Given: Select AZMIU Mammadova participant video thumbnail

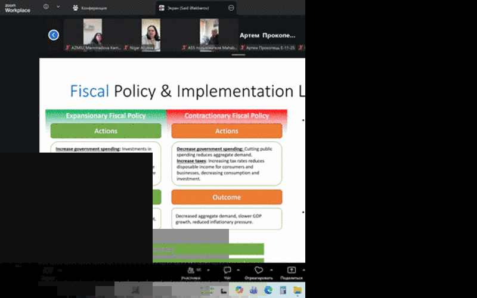Looking at the screenshot, I should coord(92,35).
